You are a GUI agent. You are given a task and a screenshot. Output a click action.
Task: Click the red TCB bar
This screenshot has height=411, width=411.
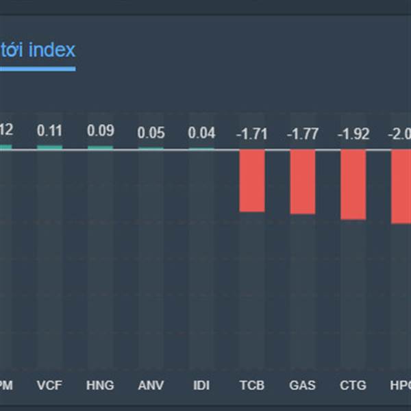[252, 180]
